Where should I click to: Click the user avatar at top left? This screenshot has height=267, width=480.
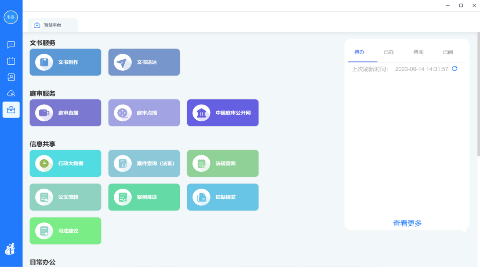tap(11, 17)
